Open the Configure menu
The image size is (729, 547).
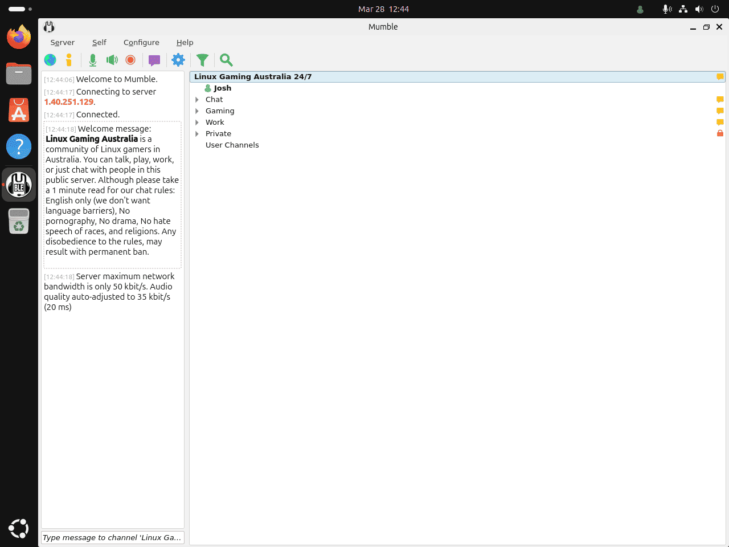[x=141, y=43]
